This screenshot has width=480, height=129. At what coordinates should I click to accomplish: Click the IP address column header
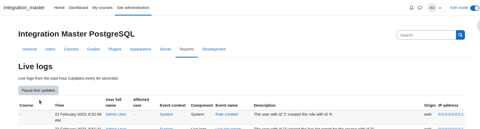click(x=448, y=105)
